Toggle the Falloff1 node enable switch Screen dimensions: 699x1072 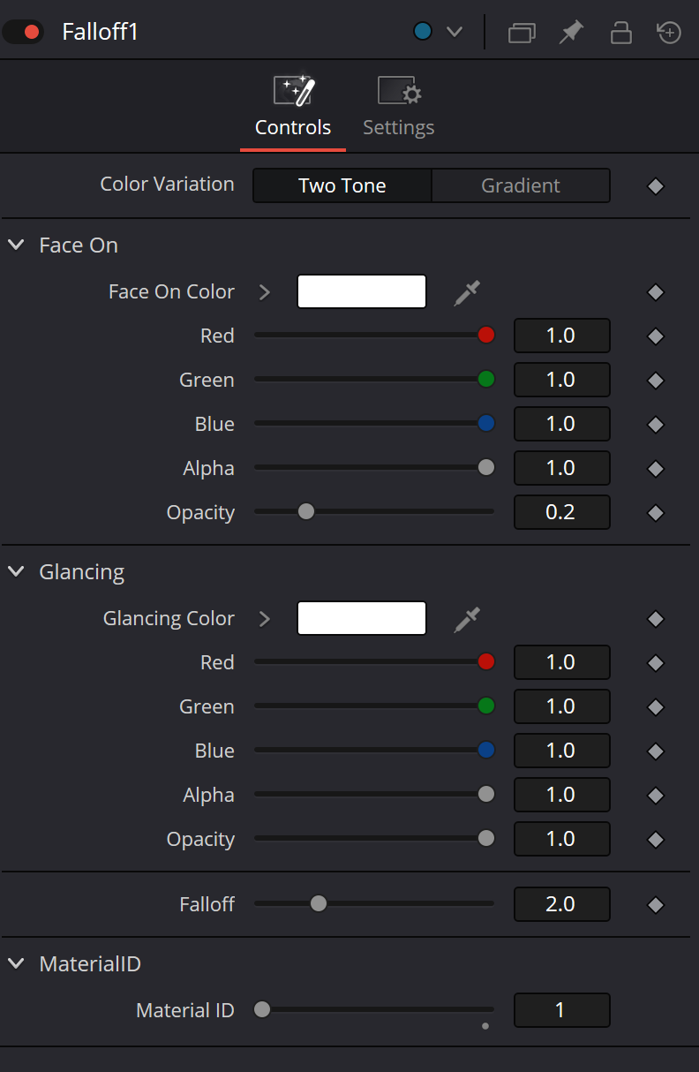(23, 32)
